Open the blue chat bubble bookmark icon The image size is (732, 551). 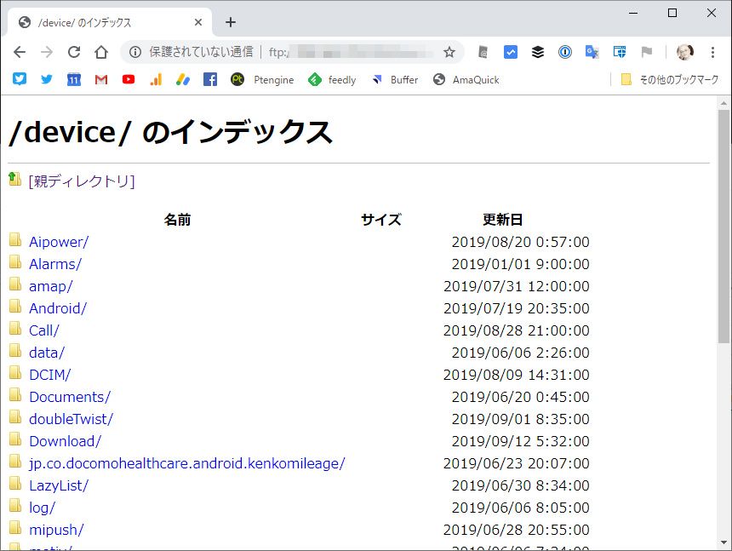click(x=19, y=79)
